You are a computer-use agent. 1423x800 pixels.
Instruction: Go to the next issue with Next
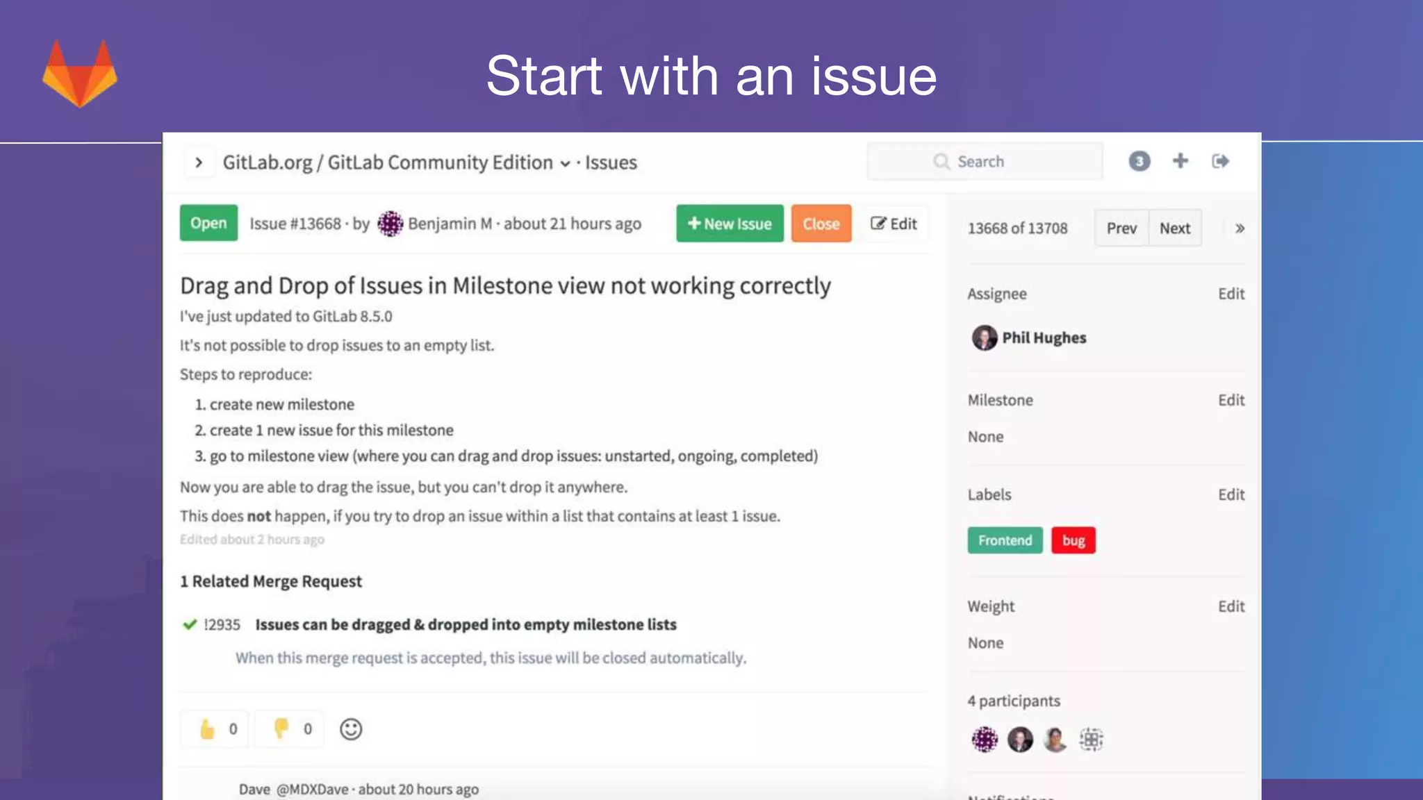click(1175, 228)
